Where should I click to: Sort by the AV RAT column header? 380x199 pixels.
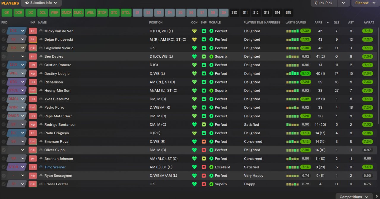tap(369, 23)
